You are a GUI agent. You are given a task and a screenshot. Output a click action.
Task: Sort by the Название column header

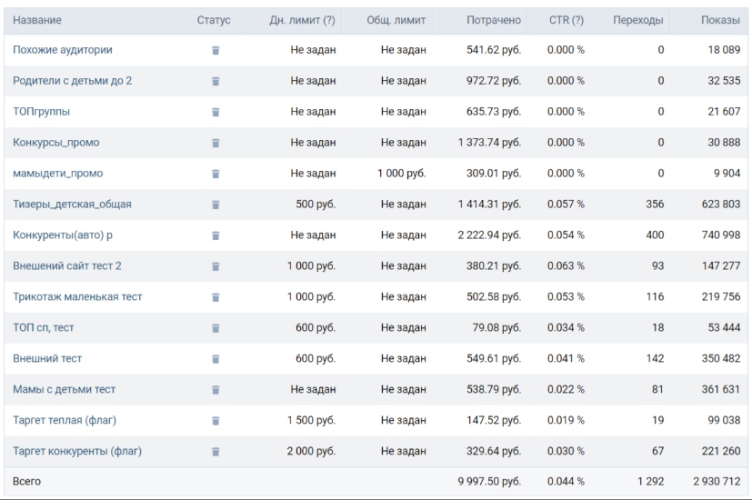[37, 20]
